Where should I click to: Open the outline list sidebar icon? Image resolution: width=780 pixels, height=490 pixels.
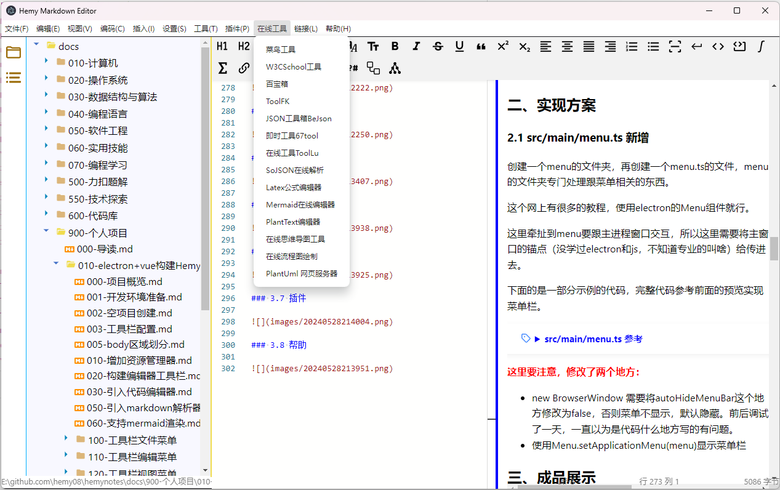tap(14, 78)
